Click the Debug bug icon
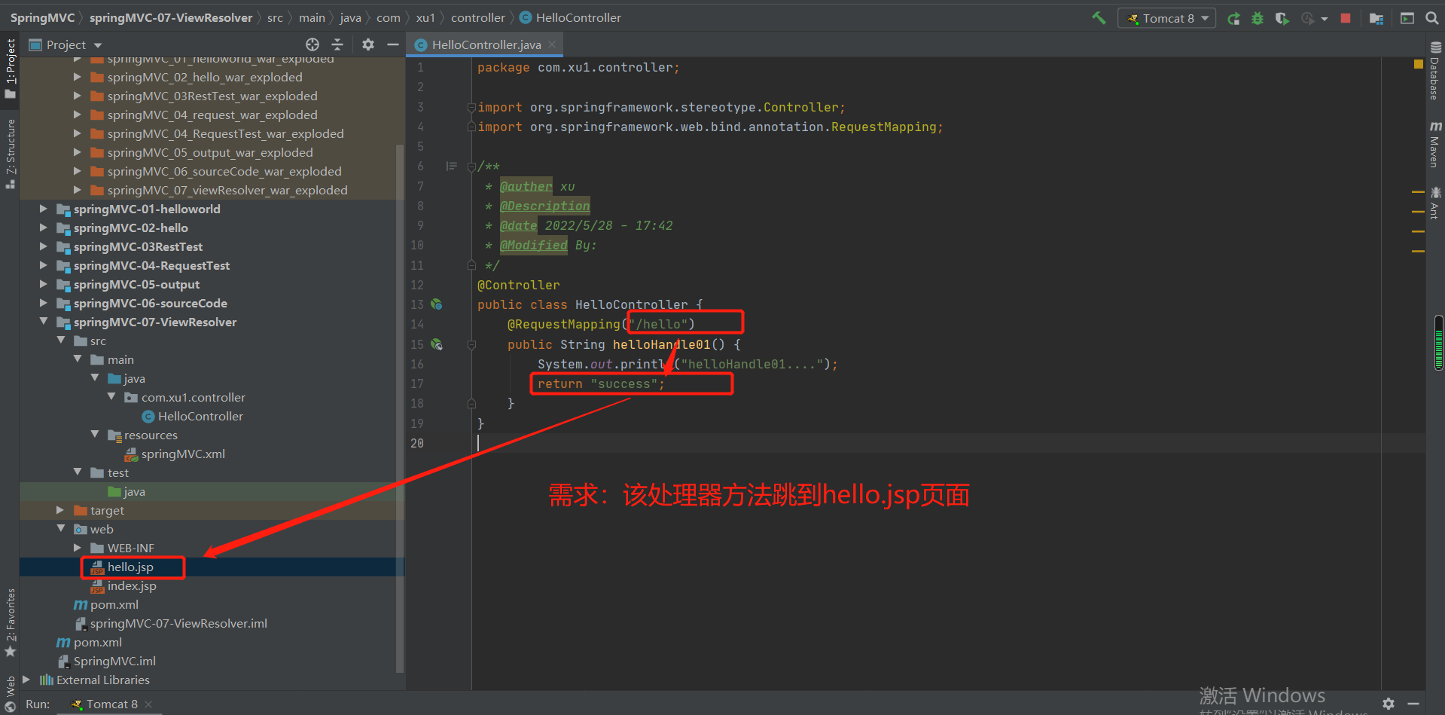Viewport: 1445px width, 715px height. tap(1258, 18)
